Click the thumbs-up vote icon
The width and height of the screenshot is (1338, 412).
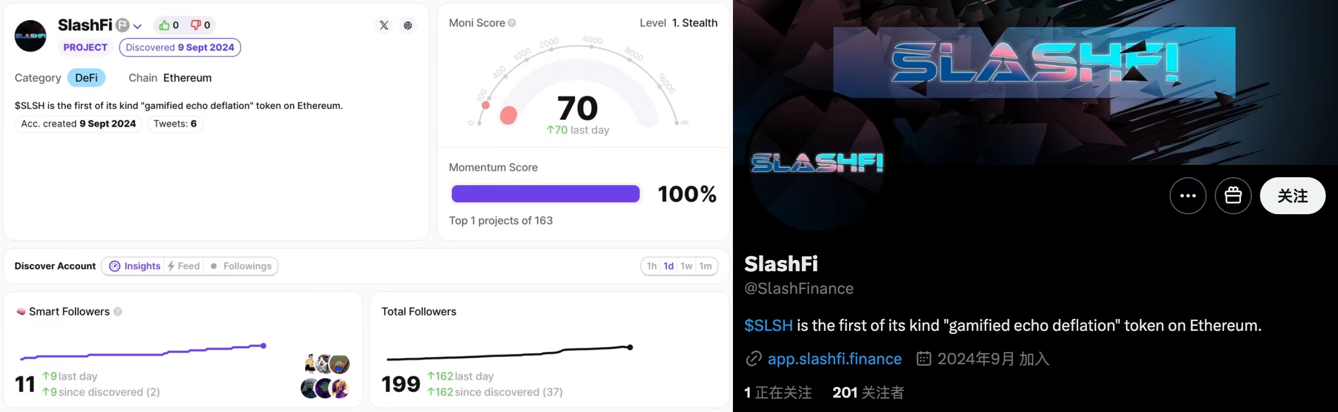coord(164,25)
